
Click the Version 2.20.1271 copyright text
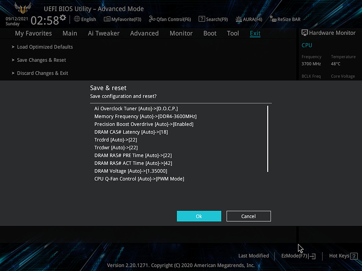181,265
